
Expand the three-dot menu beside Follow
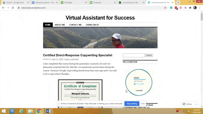coord(196,104)
